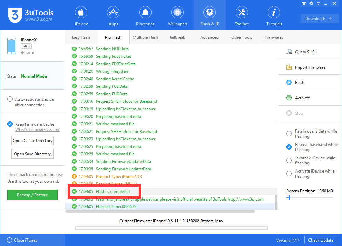Open the Downloads button
342x246 pixels.
coord(319,19)
